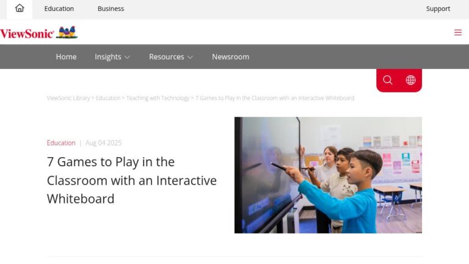Open the Business top tab

point(111,9)
